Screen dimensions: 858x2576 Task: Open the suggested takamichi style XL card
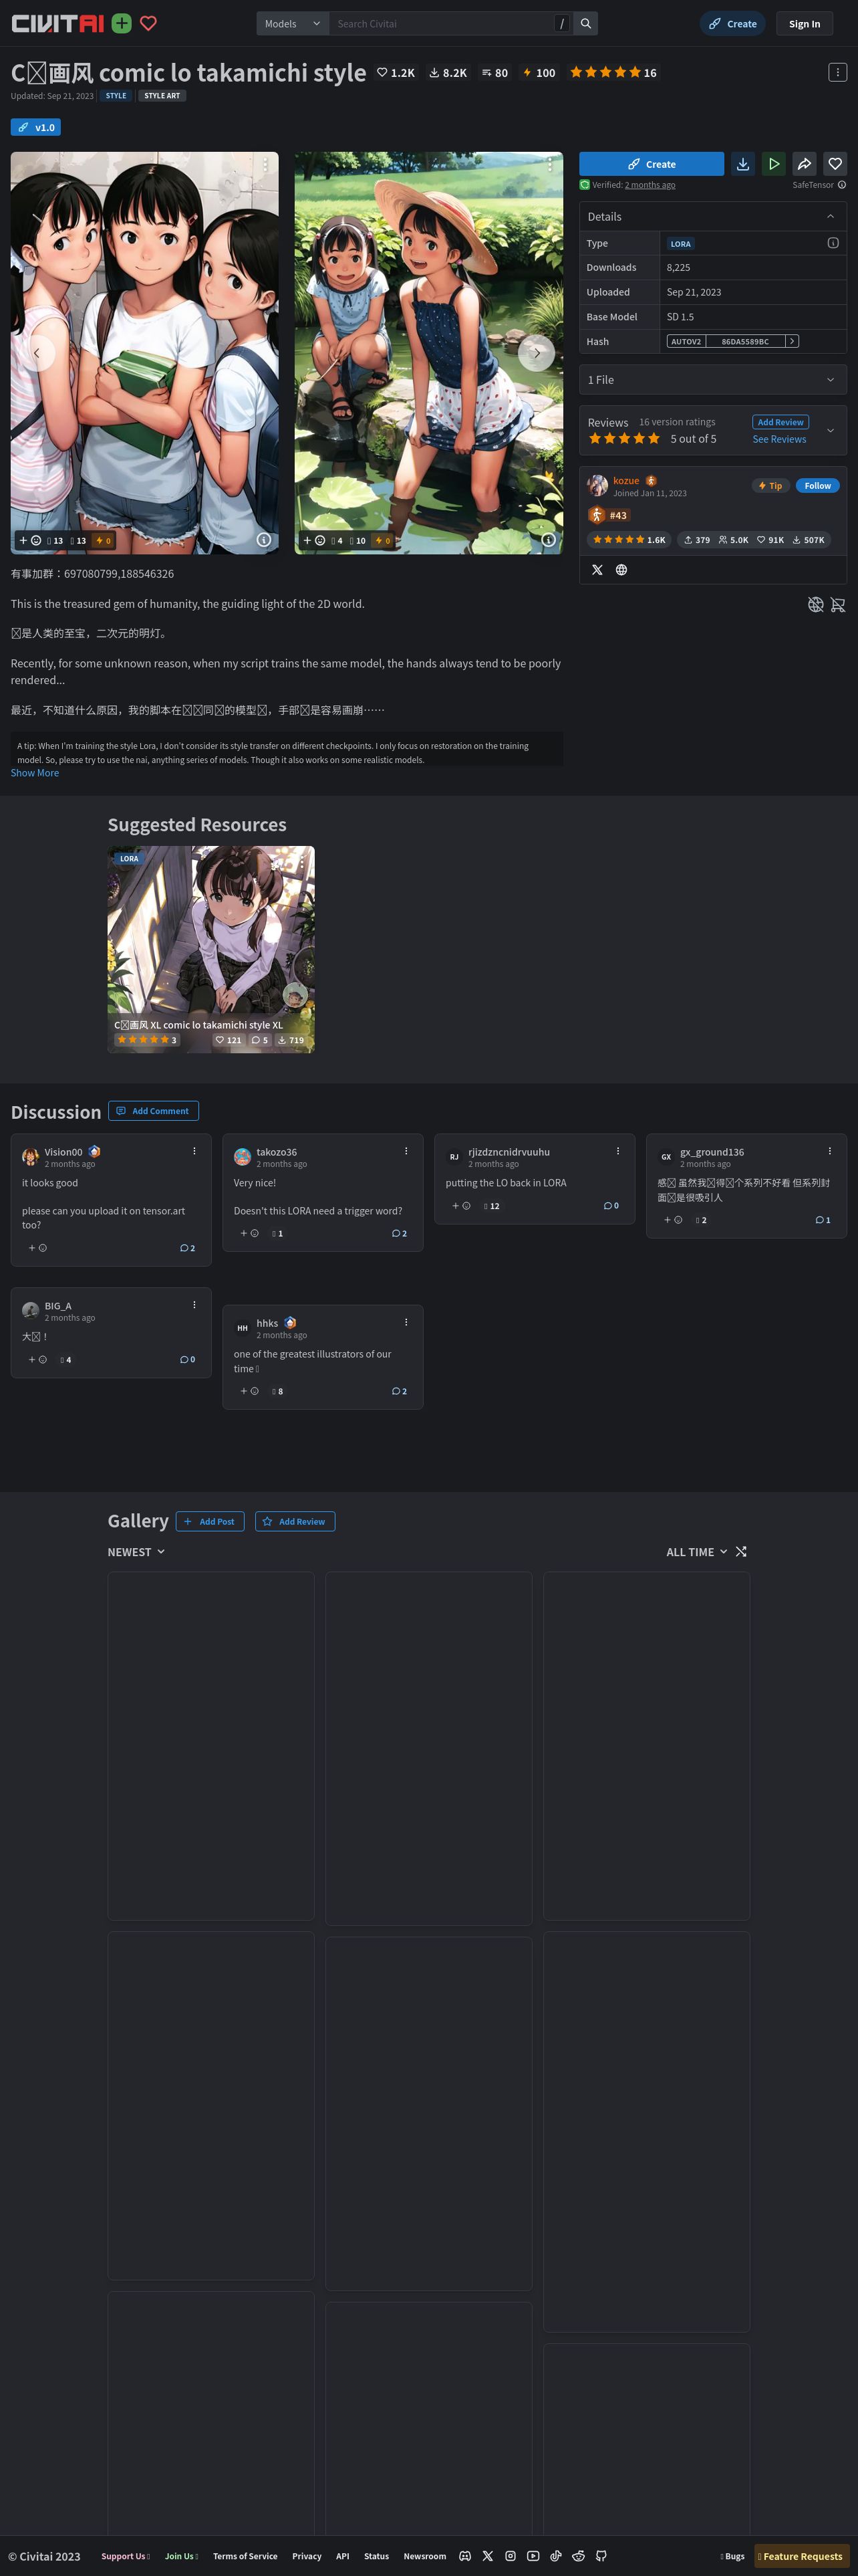(210, 949)
